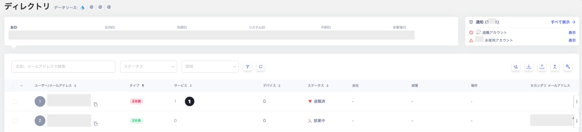Open the wrench settings icon

pyautogui.click(x=568, y=67)
